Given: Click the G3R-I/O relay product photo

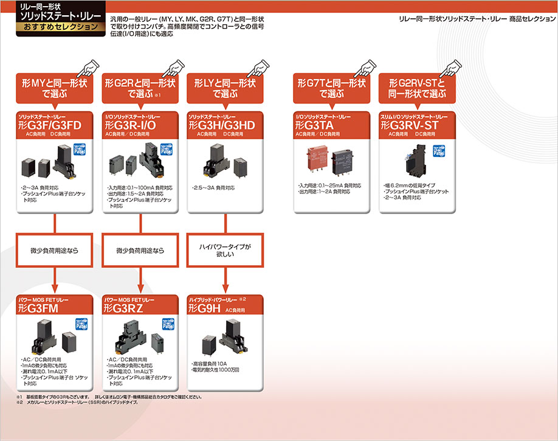Looking at the screenshot, I should 136,161.
